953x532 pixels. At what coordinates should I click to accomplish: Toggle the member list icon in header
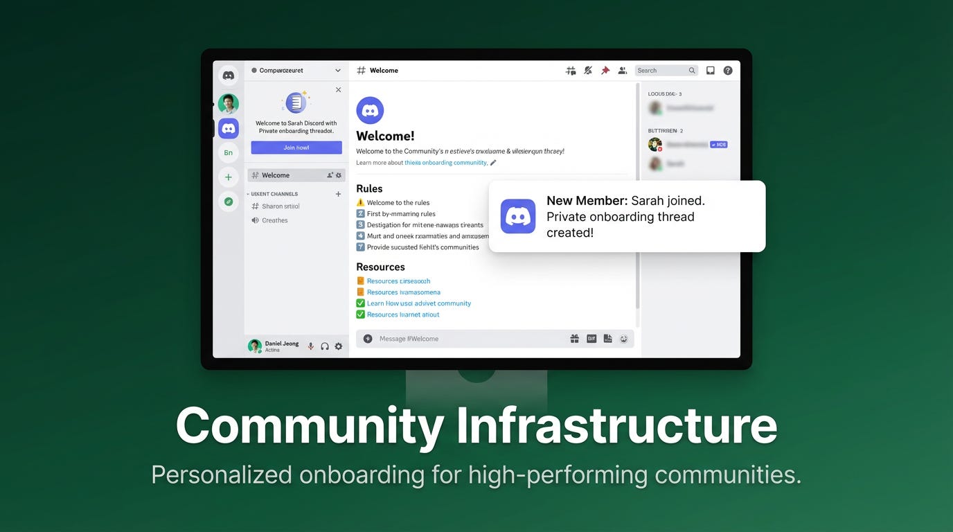point(623,71)
